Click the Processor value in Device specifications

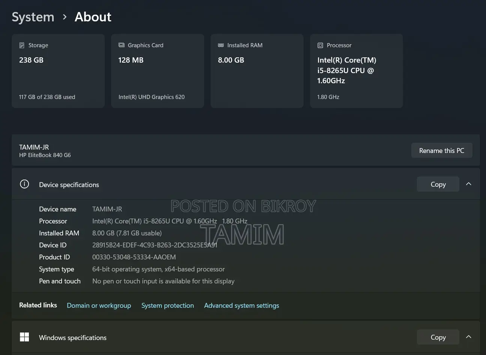point(170,221)
